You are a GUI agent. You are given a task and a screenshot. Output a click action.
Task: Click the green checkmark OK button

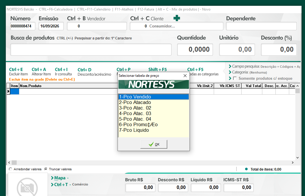[x=154, y=144]
